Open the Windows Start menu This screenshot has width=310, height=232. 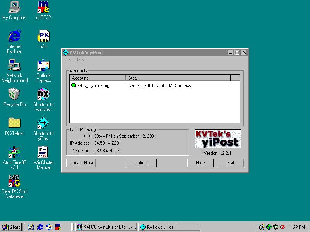11,227
